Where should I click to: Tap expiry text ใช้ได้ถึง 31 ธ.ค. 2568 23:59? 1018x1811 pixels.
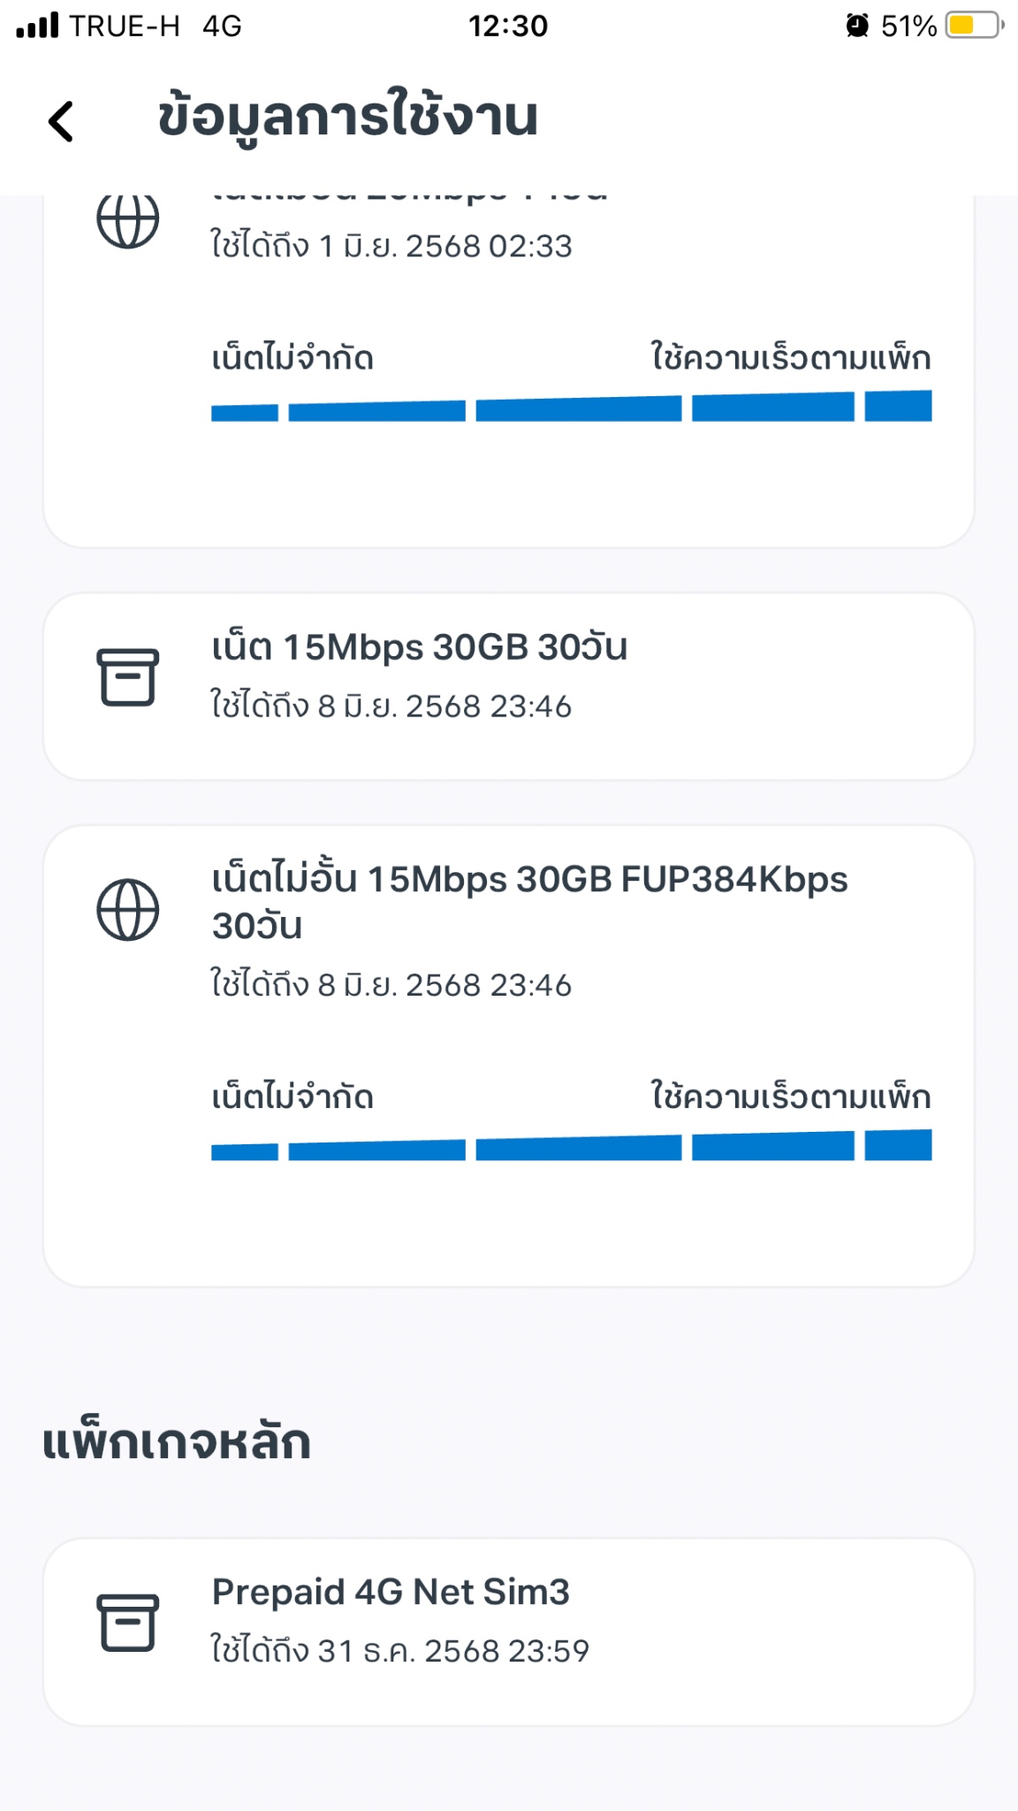[x=399, y=1650]
